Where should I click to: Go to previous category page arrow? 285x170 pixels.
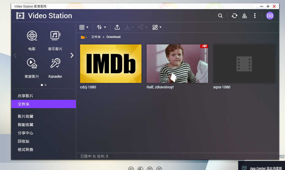[15, 55]
